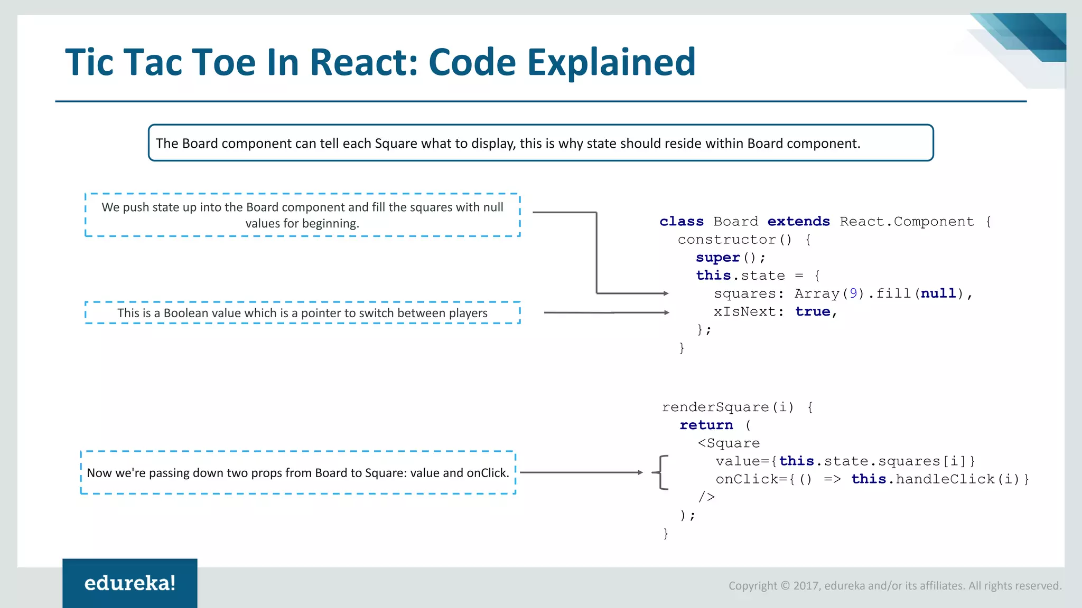The image size is (1082, 608).
Task: Click the 'value={this.state.squares[i]}' line
Action: (845, 461)
